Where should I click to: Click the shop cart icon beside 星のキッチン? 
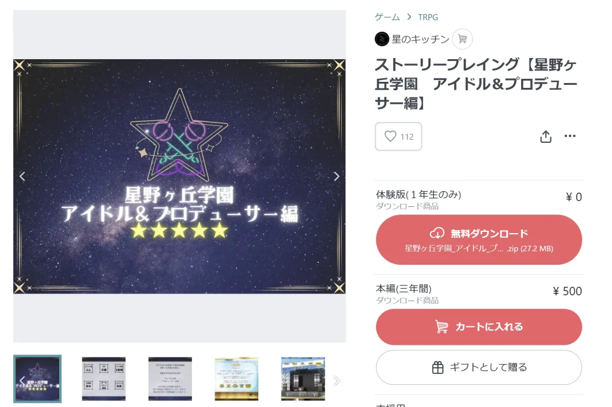(462, 39)
